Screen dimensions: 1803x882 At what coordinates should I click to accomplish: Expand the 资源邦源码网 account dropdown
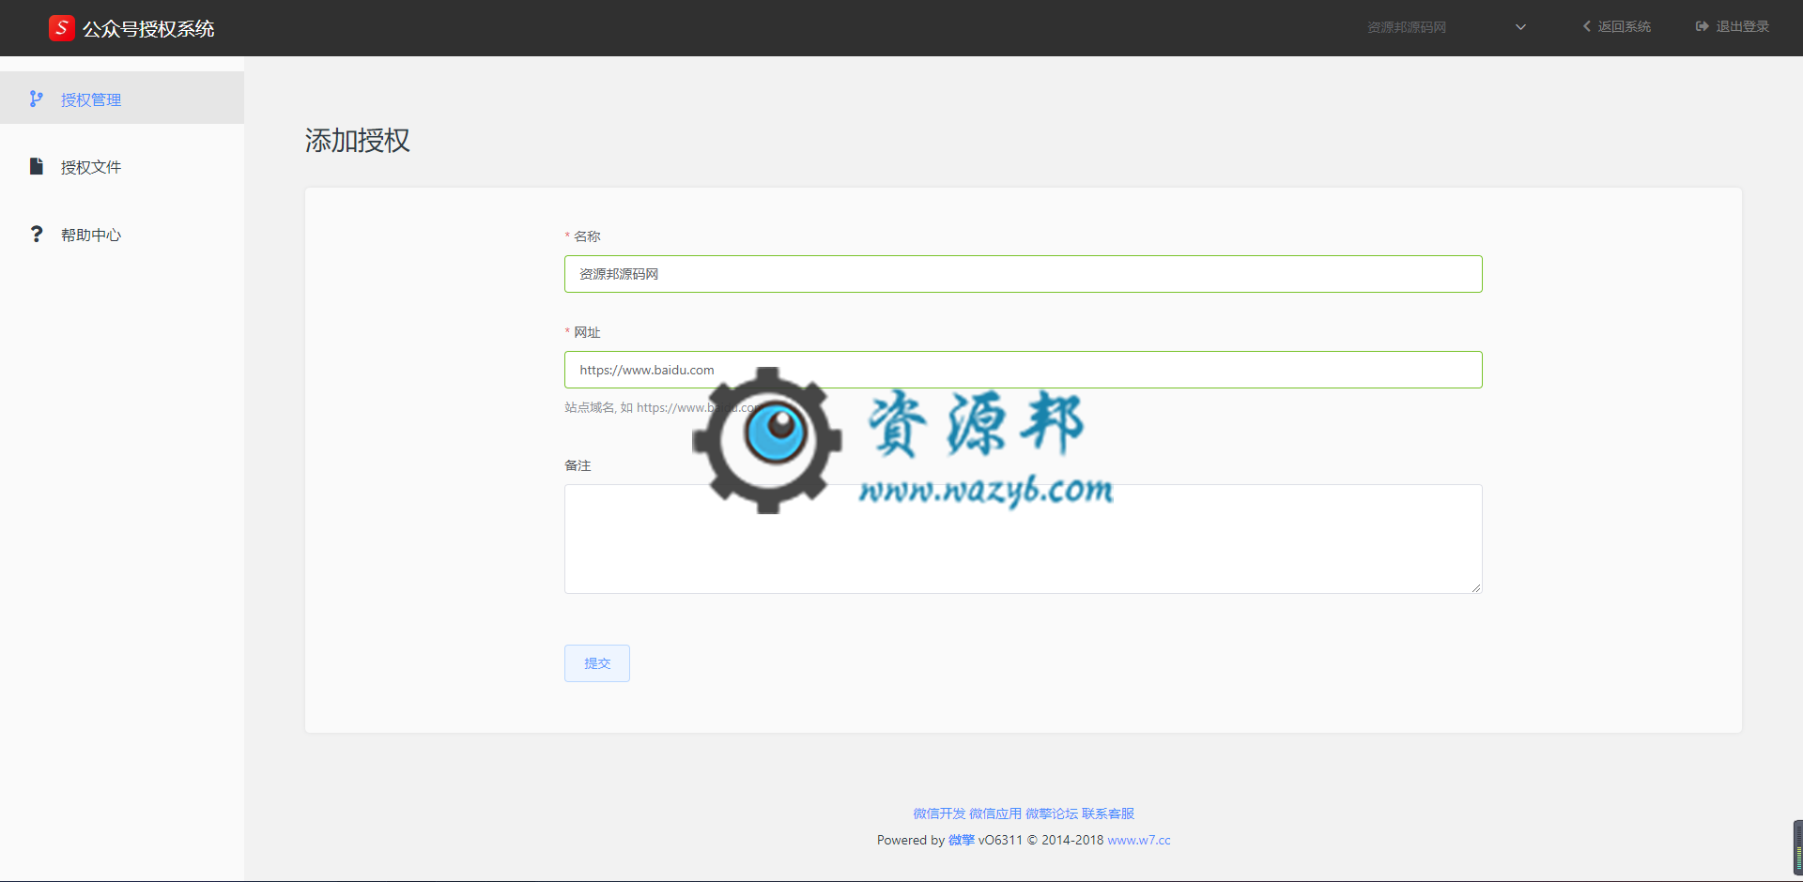click(1446, 27)
